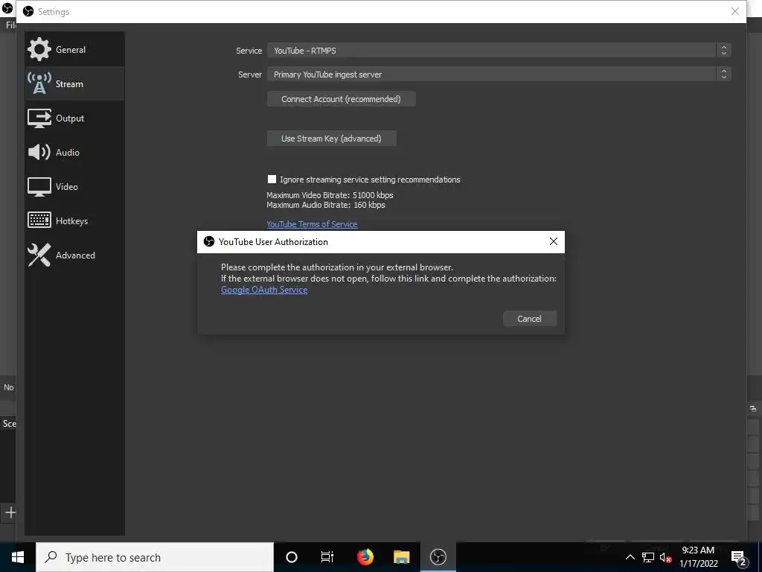Select the Stream antenna icon
This screenshot has width=762, height=572.
(x=39, y=83)
